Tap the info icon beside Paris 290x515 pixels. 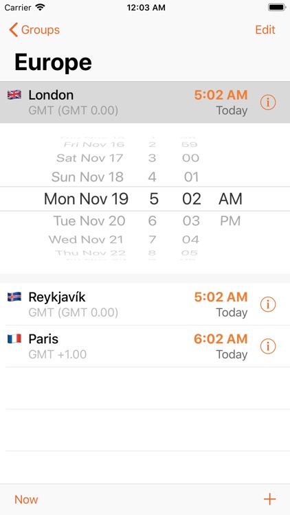tap(267, 346)
